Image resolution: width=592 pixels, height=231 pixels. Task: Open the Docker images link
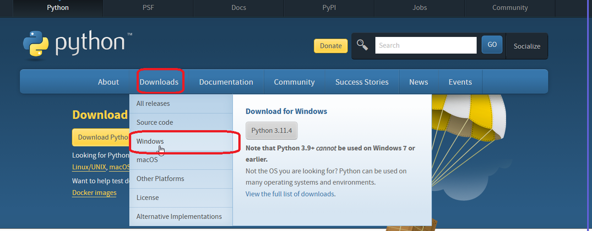94,193
